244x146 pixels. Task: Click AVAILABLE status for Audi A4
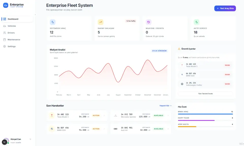[x=158, y=129]
